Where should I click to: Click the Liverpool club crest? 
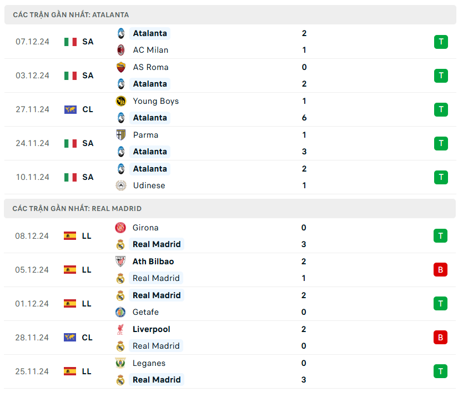tap(120, 329)
